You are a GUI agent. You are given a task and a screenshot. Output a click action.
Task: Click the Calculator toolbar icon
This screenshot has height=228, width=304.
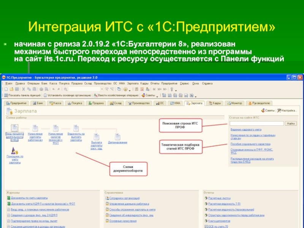pos(136,89)
